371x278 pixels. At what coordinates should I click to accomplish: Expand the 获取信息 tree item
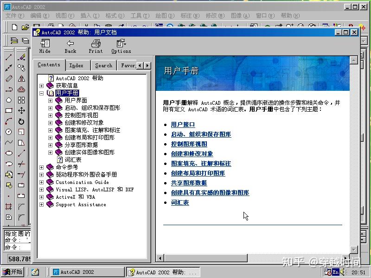(x=41, y=85)
